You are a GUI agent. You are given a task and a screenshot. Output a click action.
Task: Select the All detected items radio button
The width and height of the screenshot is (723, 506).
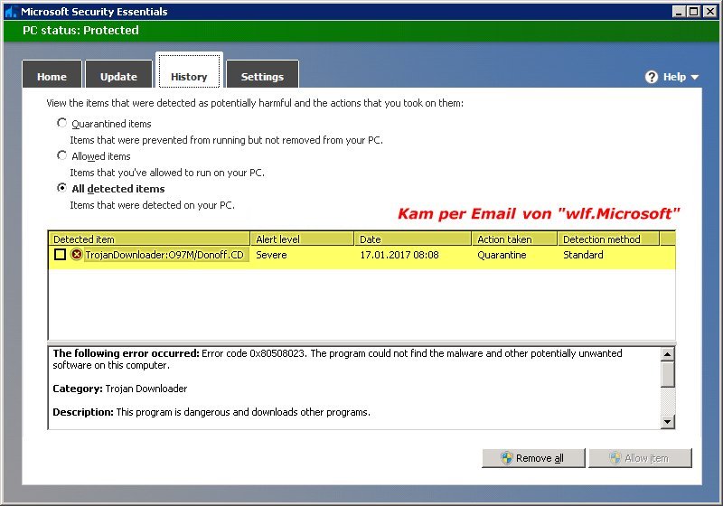coord(61,188)
